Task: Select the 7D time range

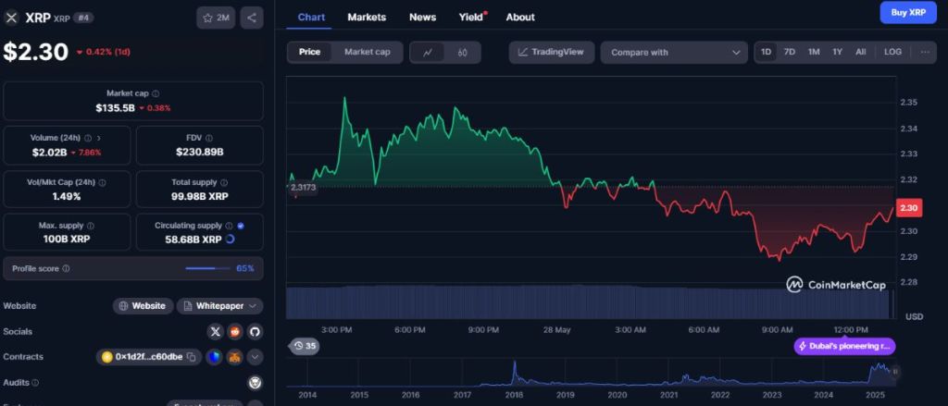Action: click(790, 52)
